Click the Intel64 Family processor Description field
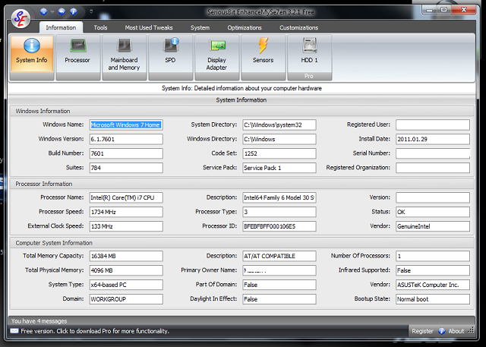 pos(279,197)
